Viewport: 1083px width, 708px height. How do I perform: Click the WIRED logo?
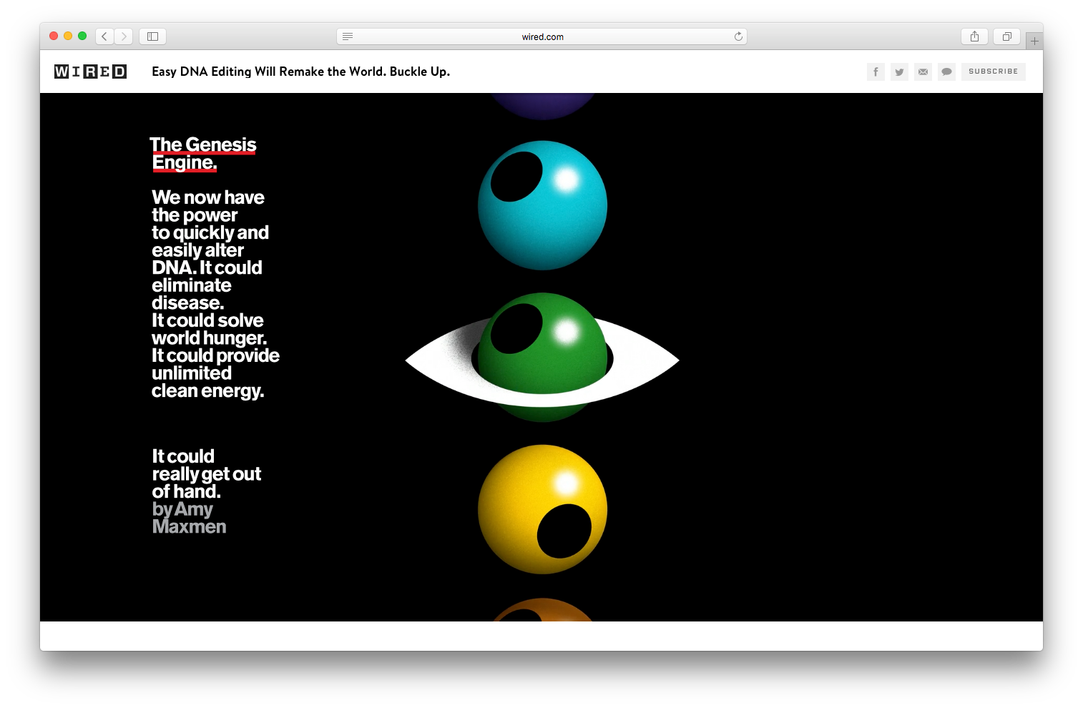point(90,72)
